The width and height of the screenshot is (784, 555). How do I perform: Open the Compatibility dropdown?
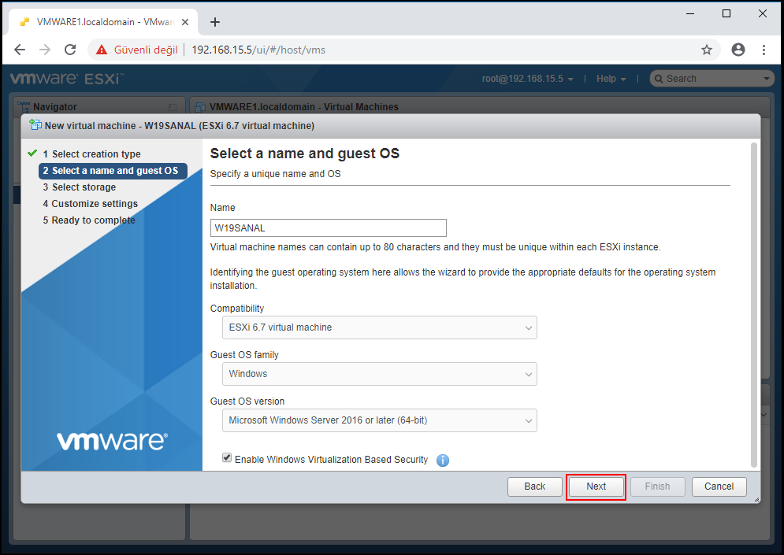tap(380, 327)
